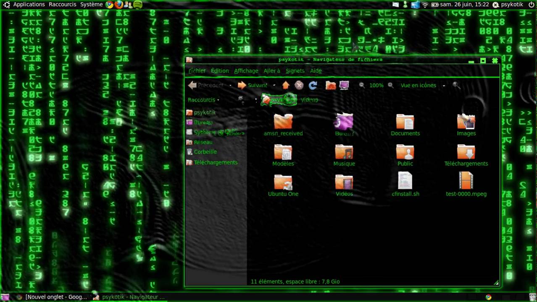
Task: Select the test-0000.mpeg video file
Action: [x=466, y=181]
